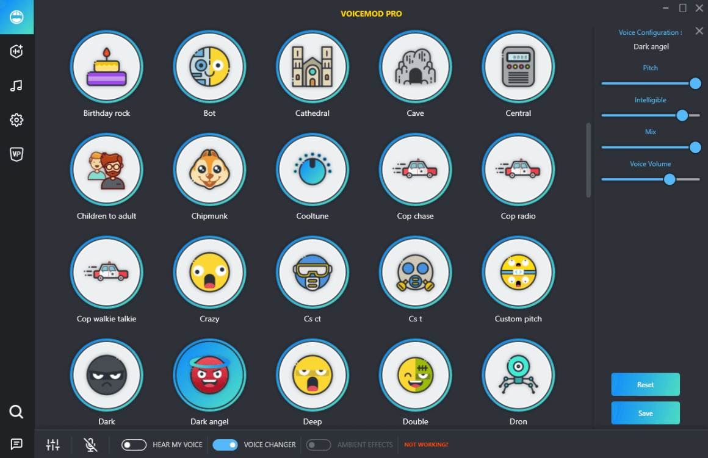Open the music note soundboard sidebar icon
Viewport: 708px width, 458px height.
pos(16,85)
